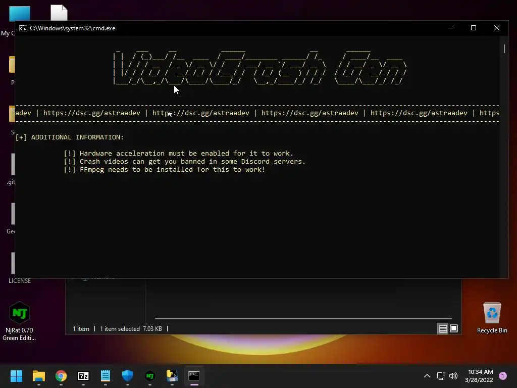Select the cmd.exe taskbar icon

pyautogui.click(x=194, y=375)
